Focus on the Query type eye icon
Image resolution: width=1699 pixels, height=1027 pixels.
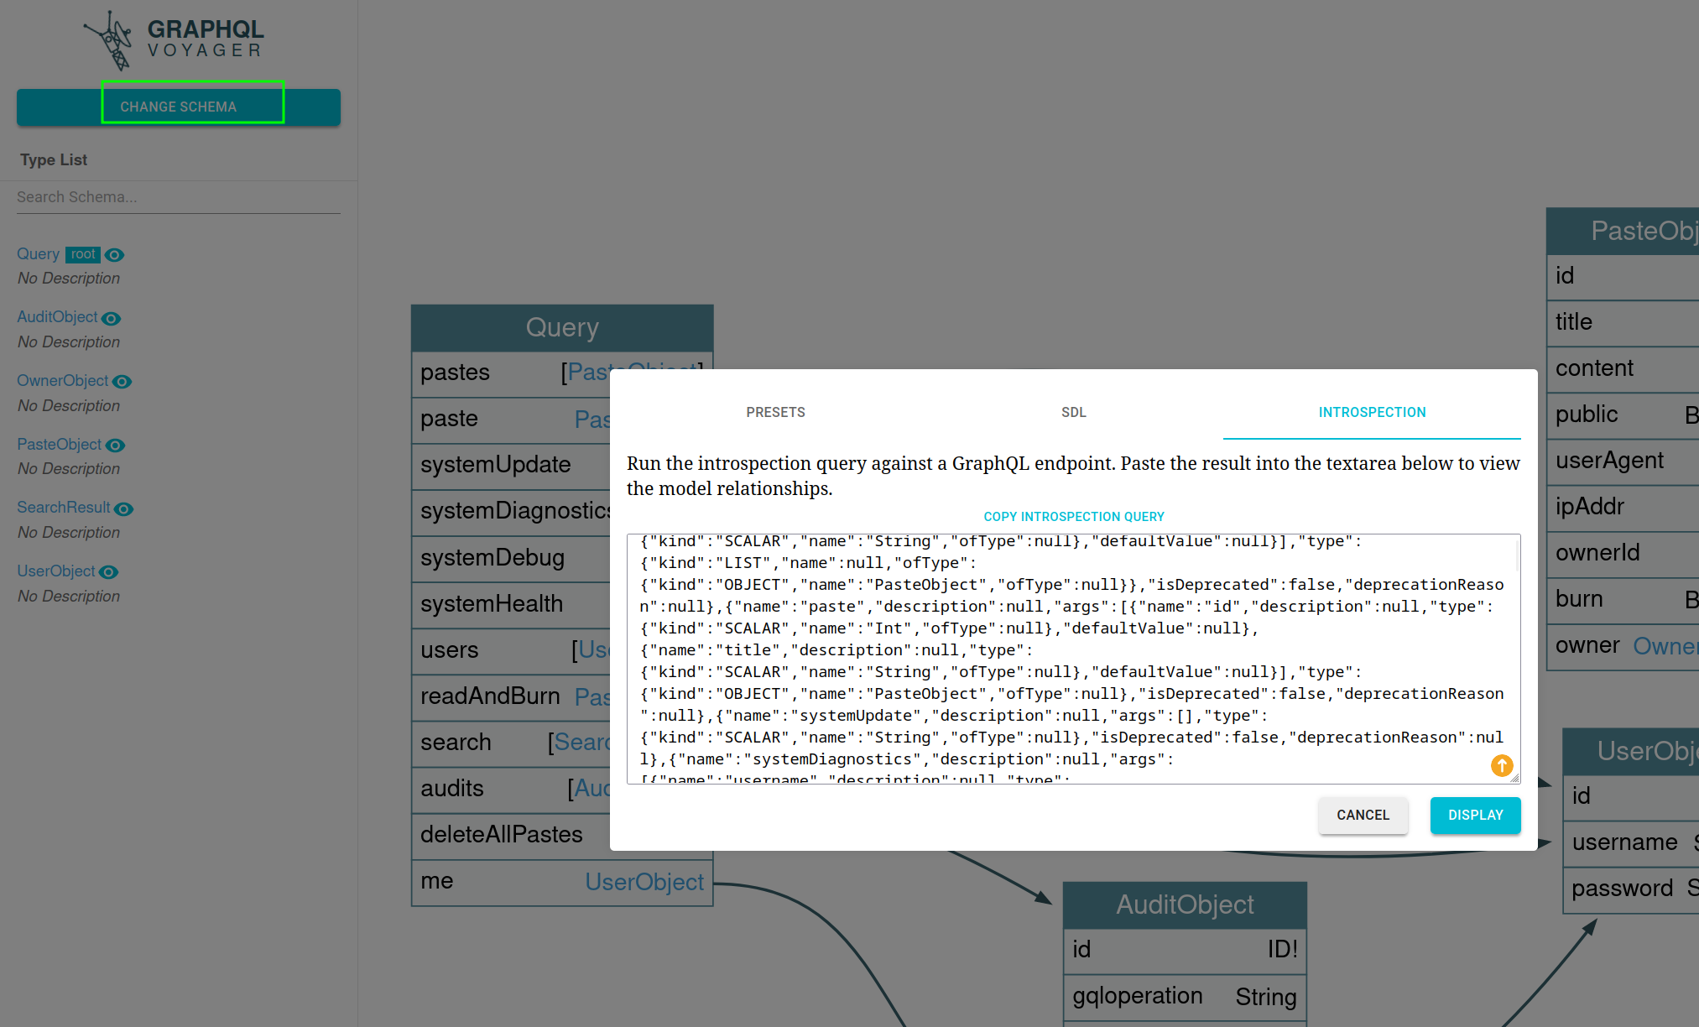115,255
